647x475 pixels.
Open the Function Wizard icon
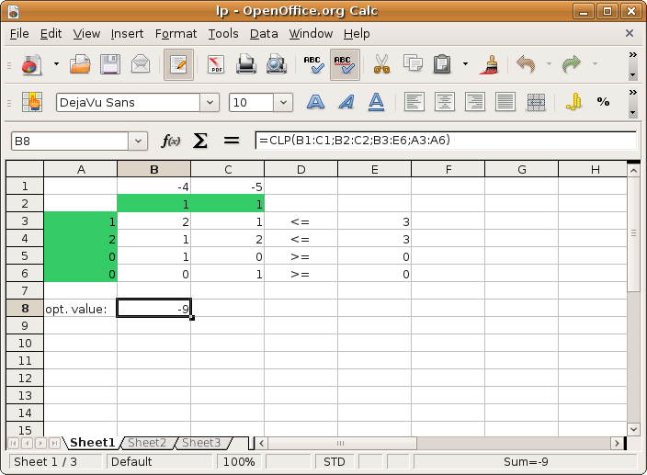tap(171, 141)
